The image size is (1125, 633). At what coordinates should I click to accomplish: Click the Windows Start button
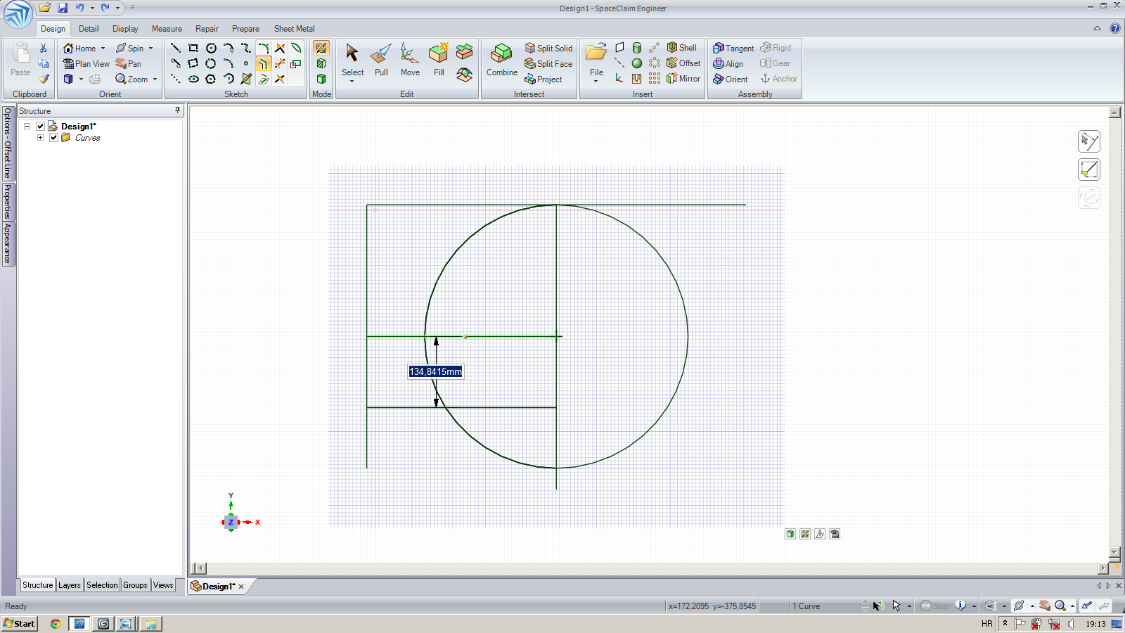(19, 624)
